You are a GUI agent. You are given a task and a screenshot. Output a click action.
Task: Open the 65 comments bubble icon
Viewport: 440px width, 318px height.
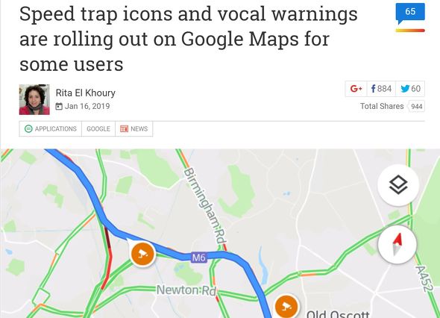tap(410, 13)
